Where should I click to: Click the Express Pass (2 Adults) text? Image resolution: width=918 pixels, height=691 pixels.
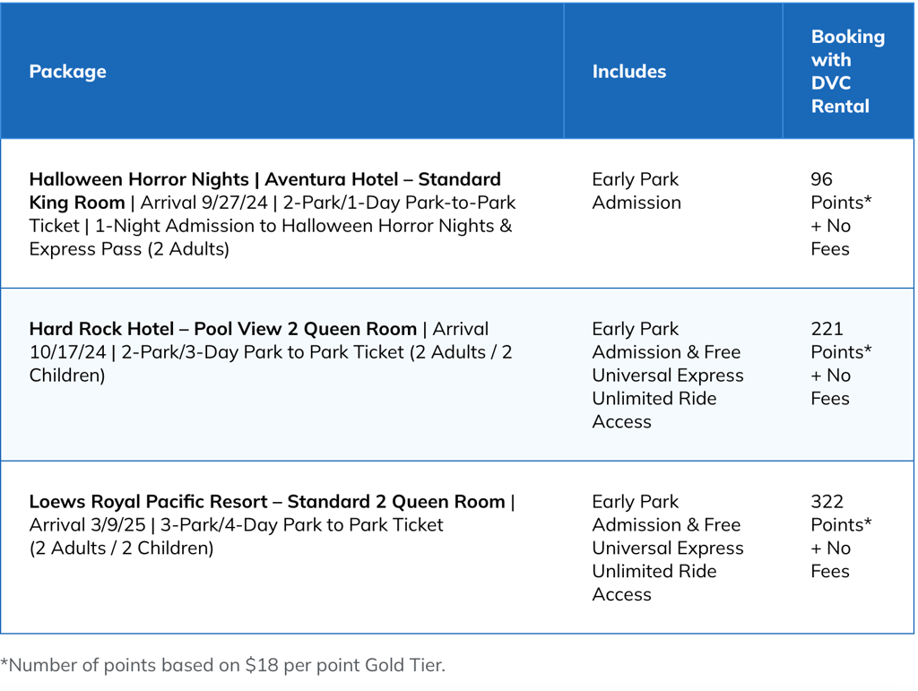(129, 249)
